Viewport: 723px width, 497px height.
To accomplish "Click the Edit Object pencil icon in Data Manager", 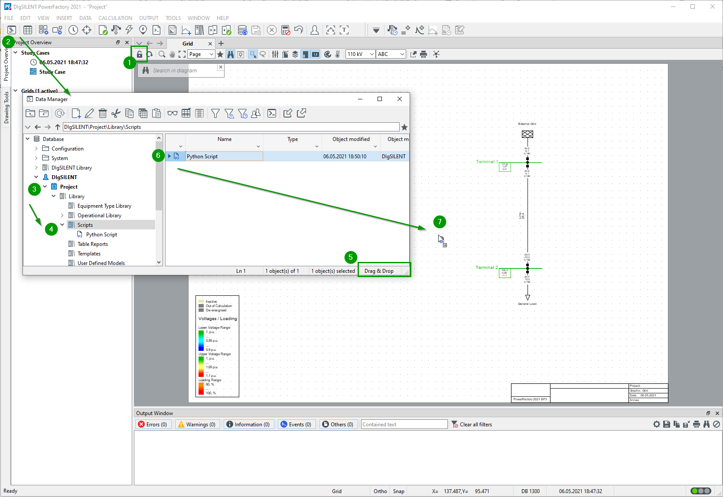I will 89,113.
